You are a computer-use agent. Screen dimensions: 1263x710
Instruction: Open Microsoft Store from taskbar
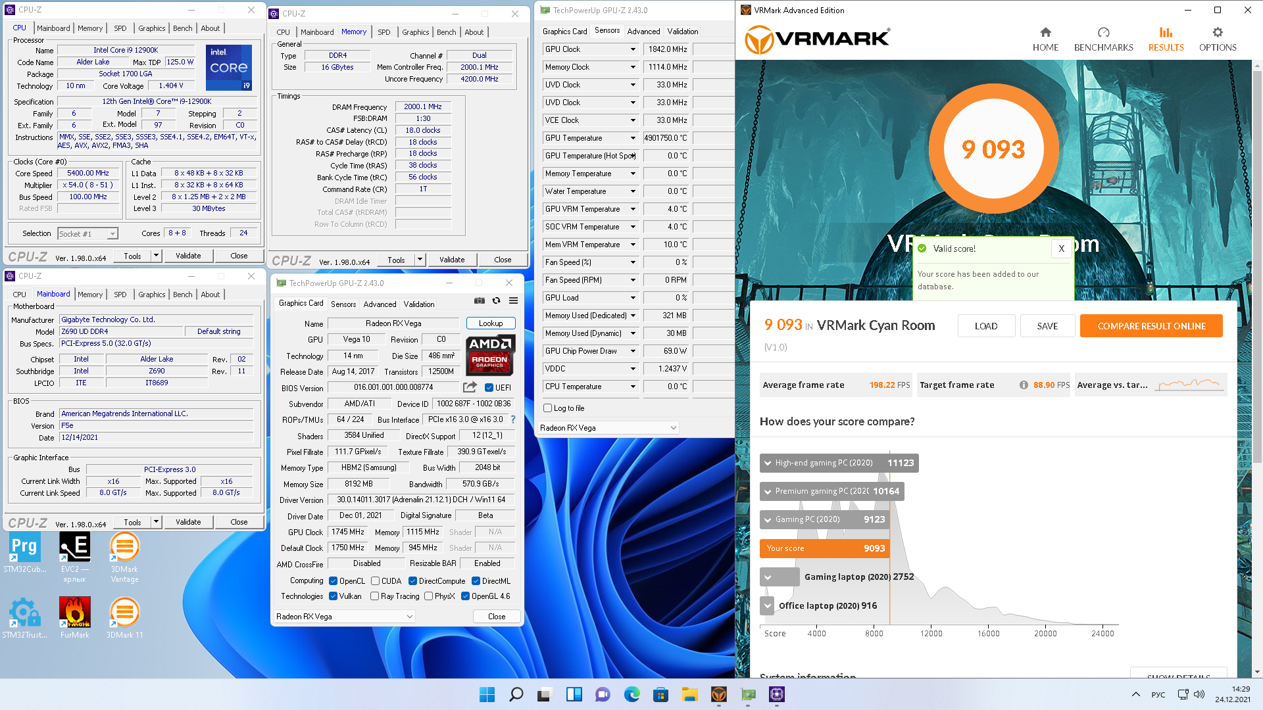(660, 694)
